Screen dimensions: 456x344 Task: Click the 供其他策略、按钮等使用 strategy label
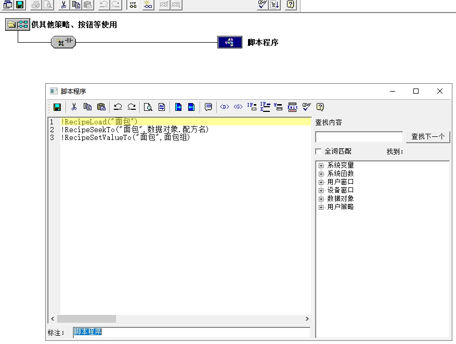(74, 25)
